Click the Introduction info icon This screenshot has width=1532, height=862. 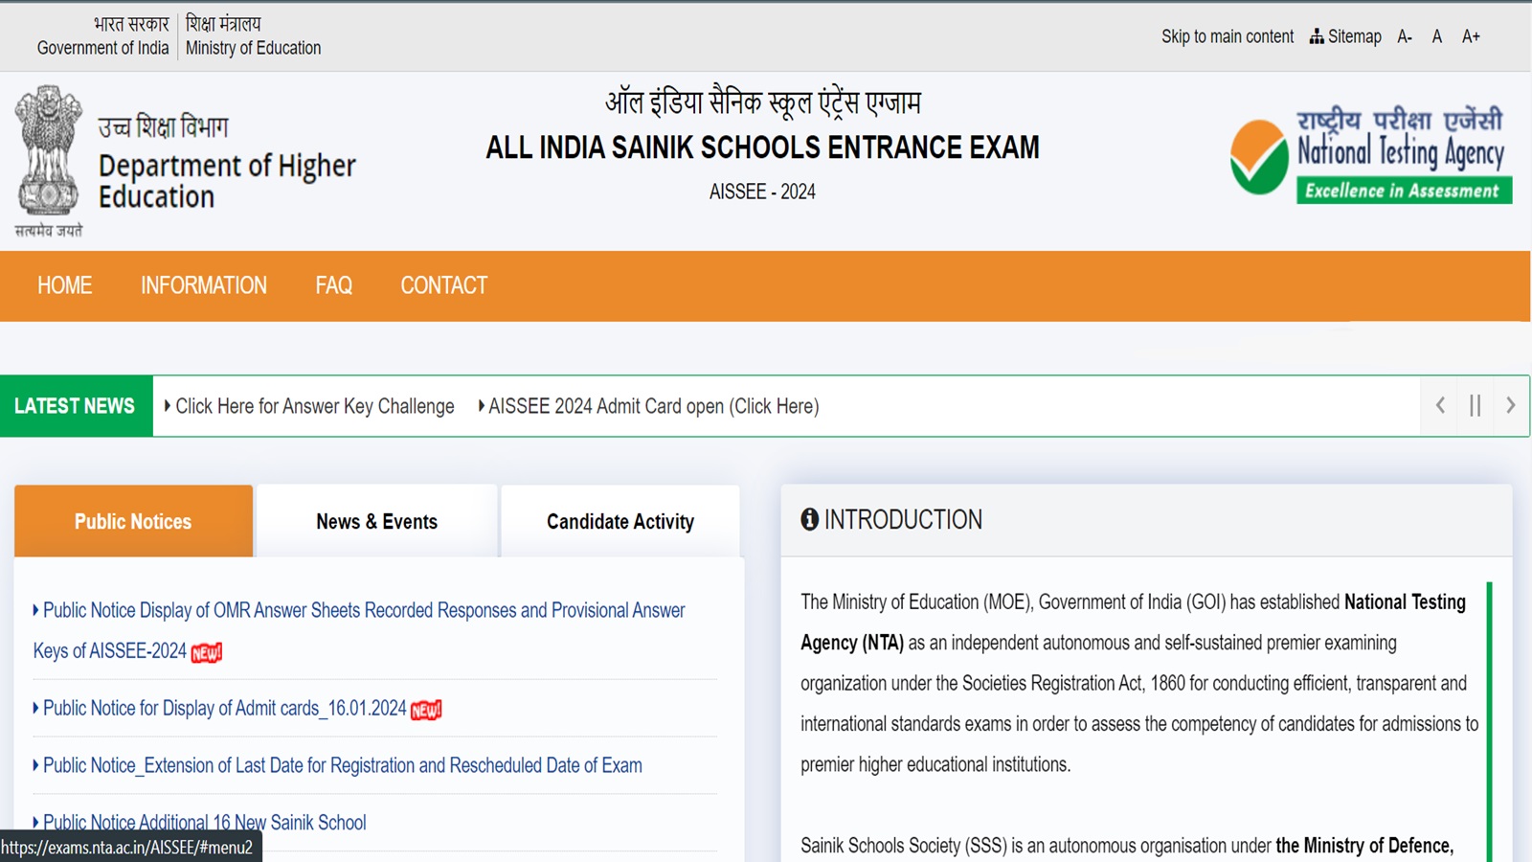tap(810, 519)
